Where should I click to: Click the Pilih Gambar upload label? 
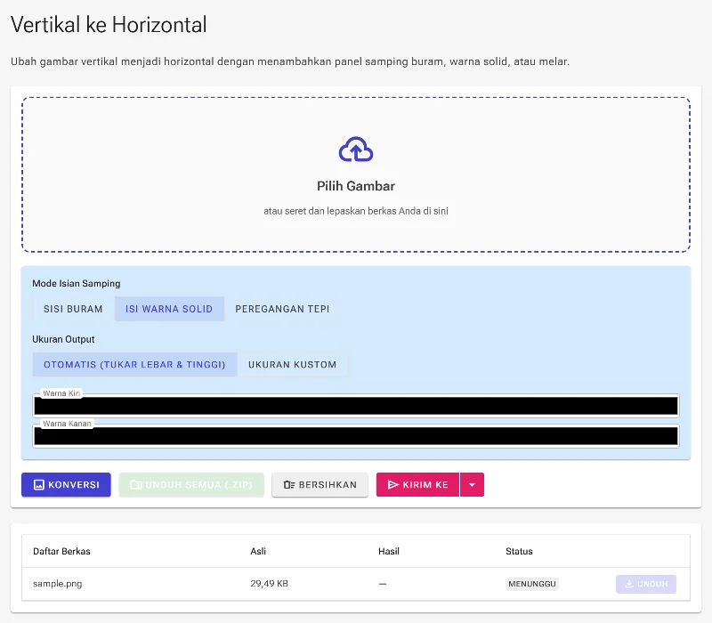coord(356,186)
